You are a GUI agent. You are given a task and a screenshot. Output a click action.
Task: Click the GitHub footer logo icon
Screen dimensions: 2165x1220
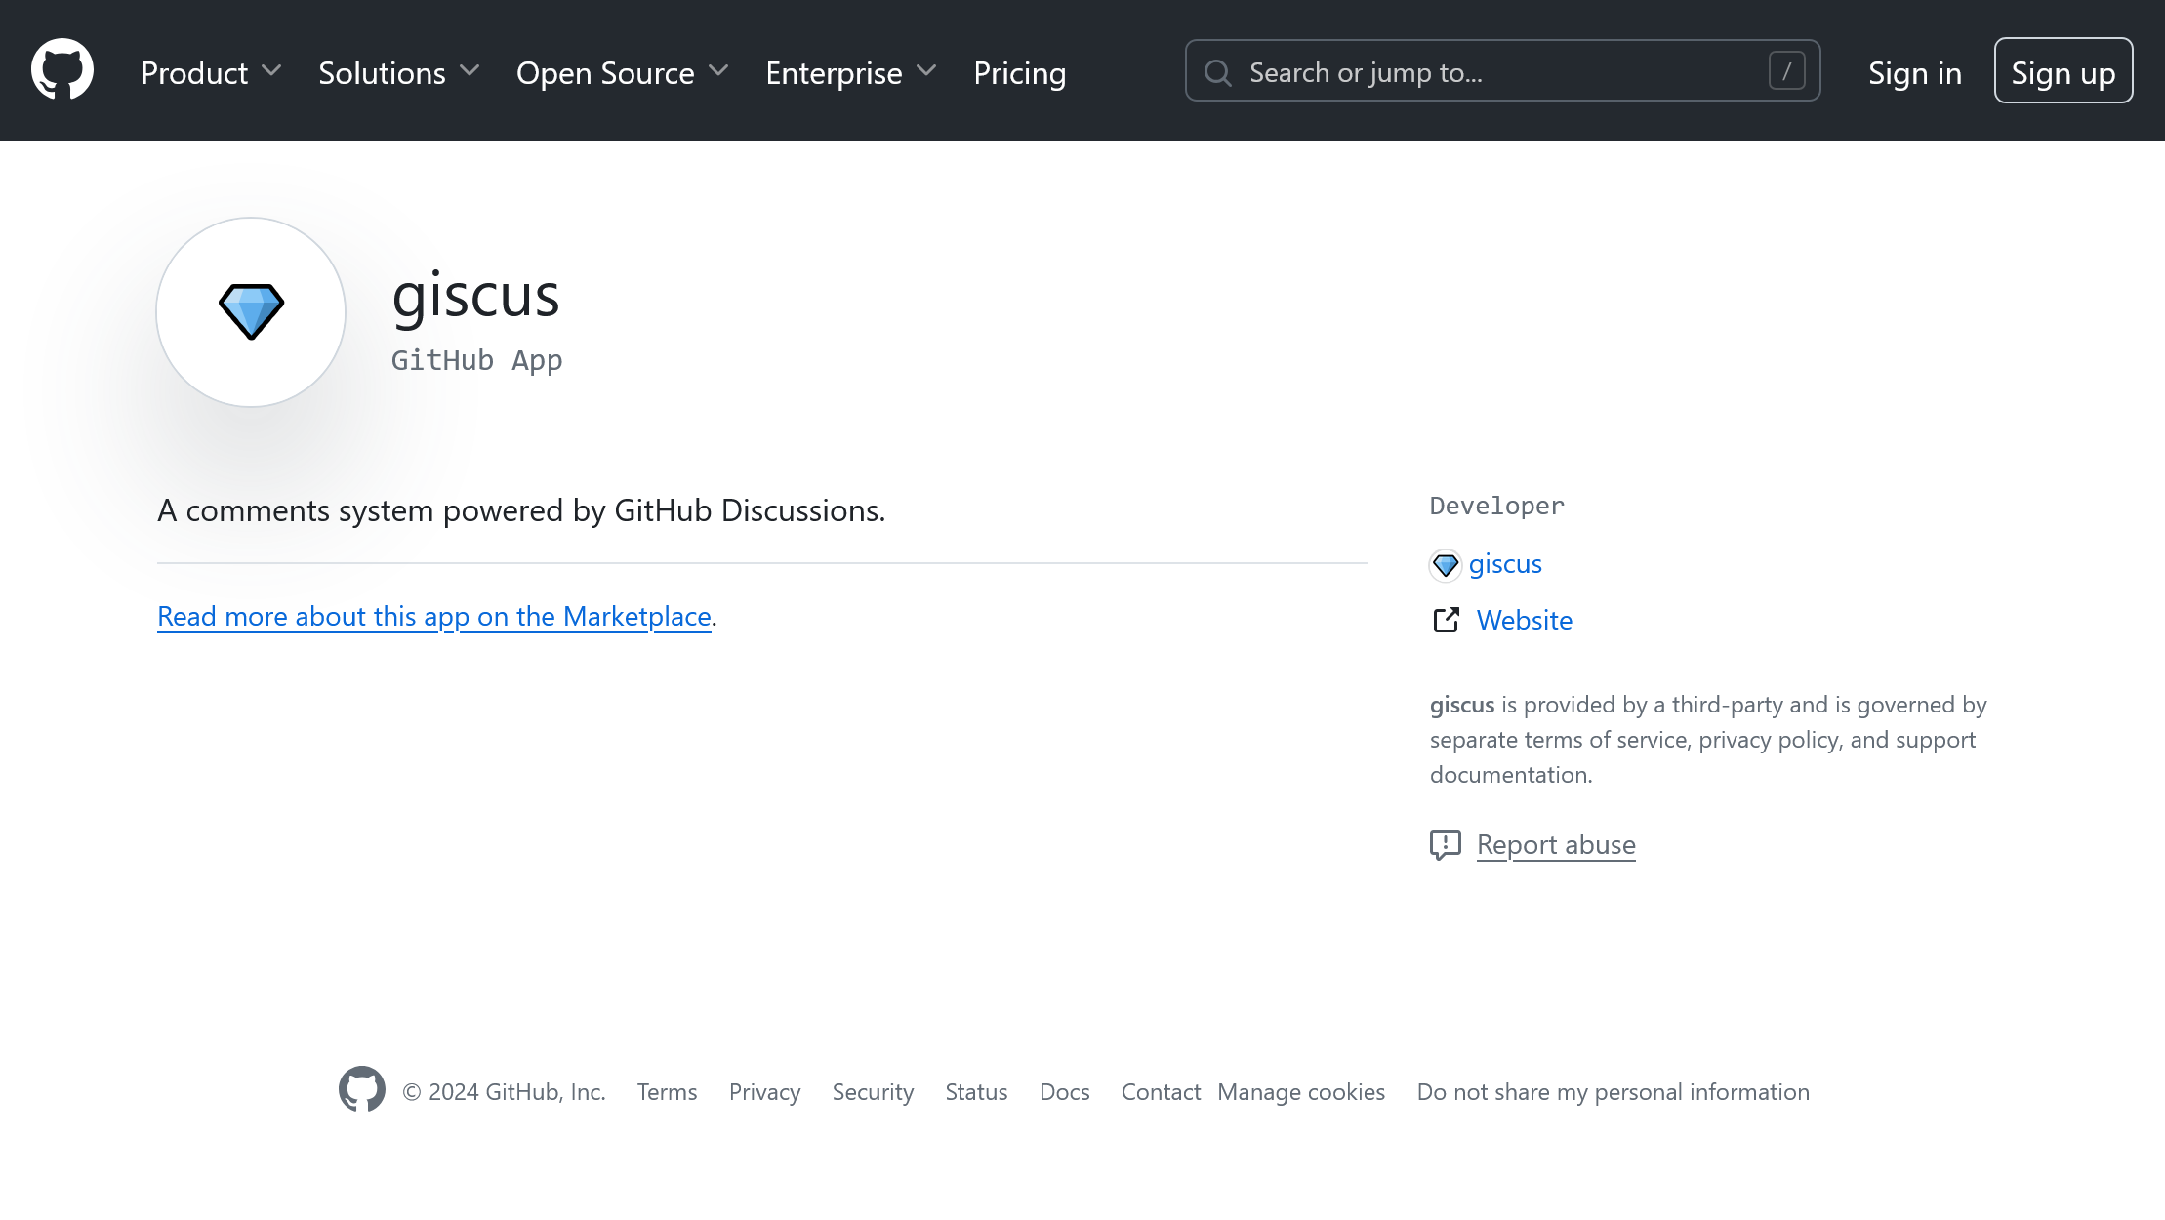(x=361, y=1091)
